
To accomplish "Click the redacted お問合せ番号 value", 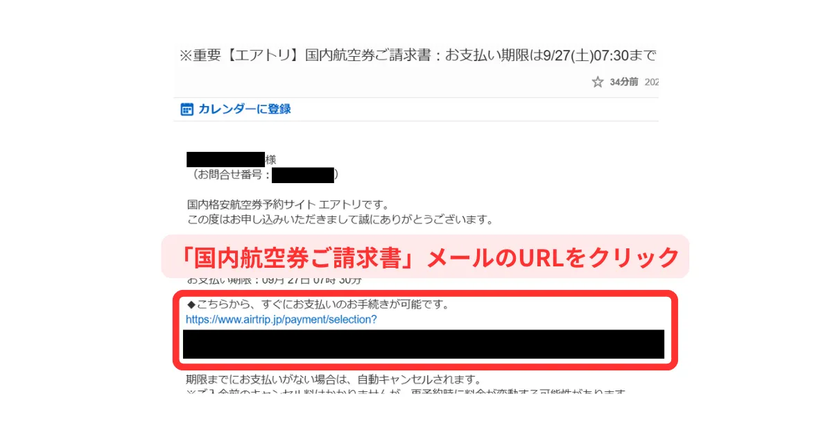I will (x=303, y=175).
